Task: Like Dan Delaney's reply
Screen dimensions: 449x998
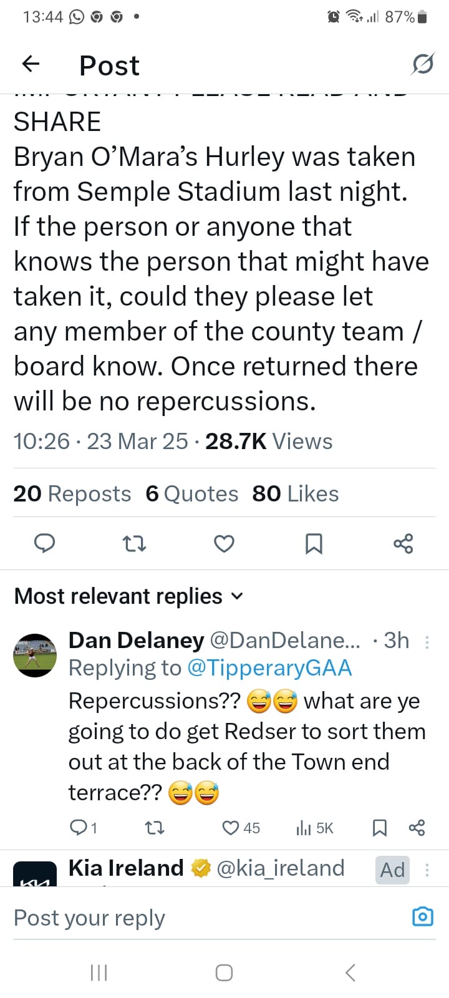Action: pos(231,828)
